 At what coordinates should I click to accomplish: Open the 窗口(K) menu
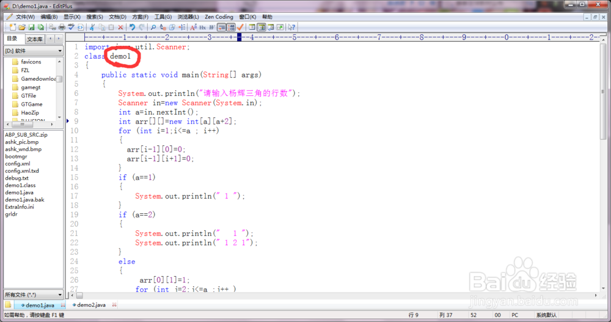[x=247, y=16]
